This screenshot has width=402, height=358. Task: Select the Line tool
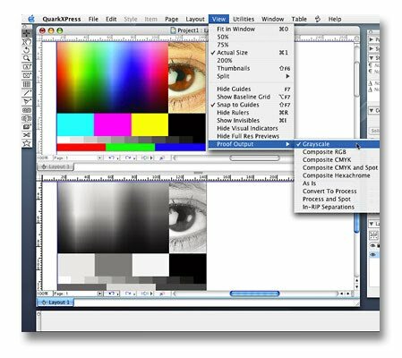point(27,93)
